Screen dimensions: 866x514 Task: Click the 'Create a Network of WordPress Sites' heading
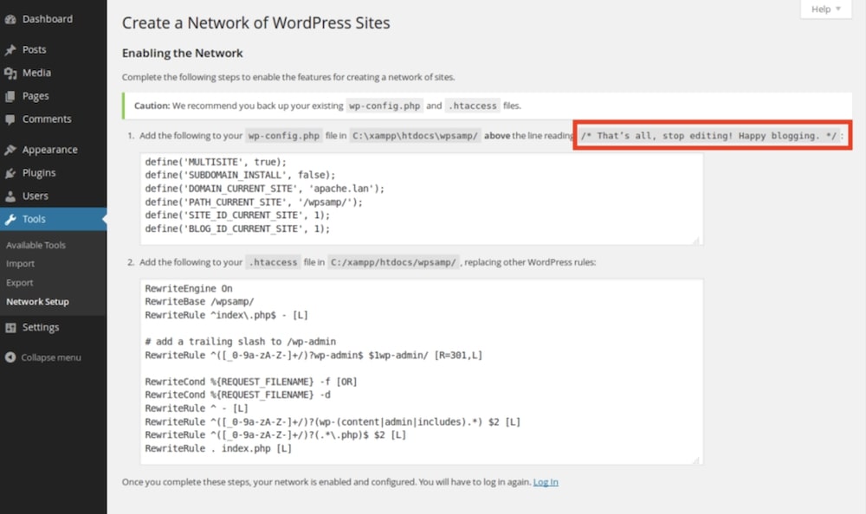click(255, 22)
